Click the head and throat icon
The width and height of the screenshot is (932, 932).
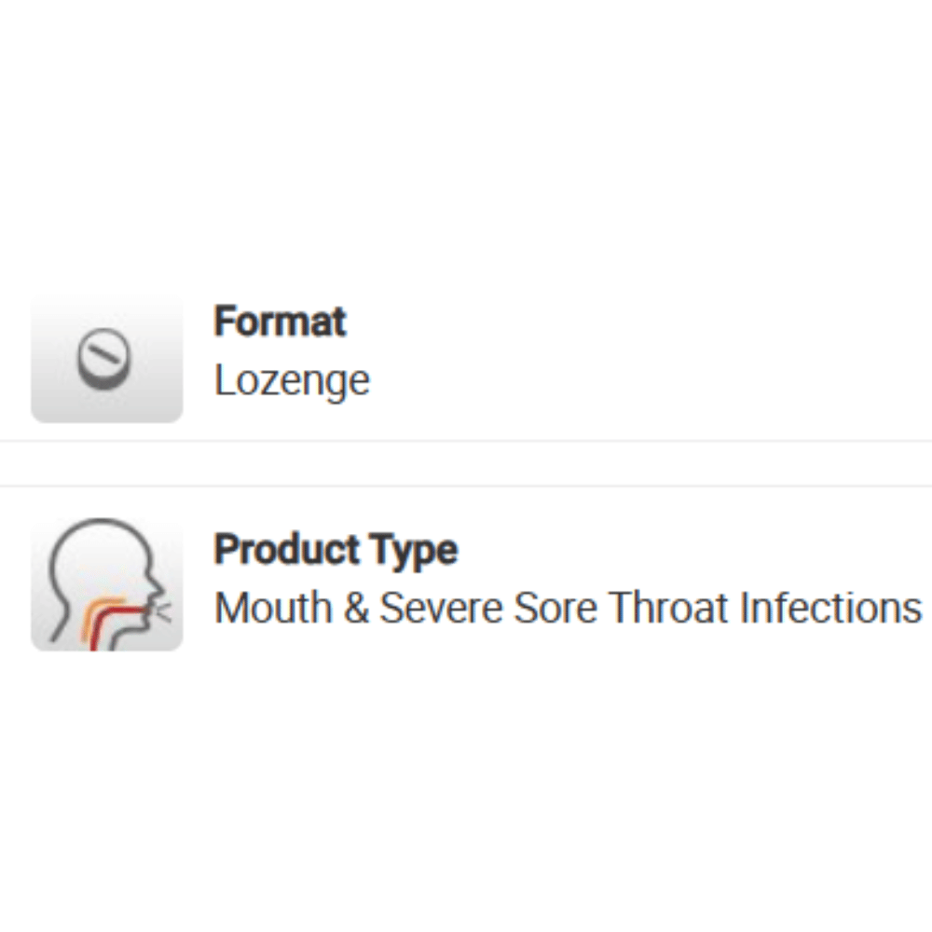(107, 583)
